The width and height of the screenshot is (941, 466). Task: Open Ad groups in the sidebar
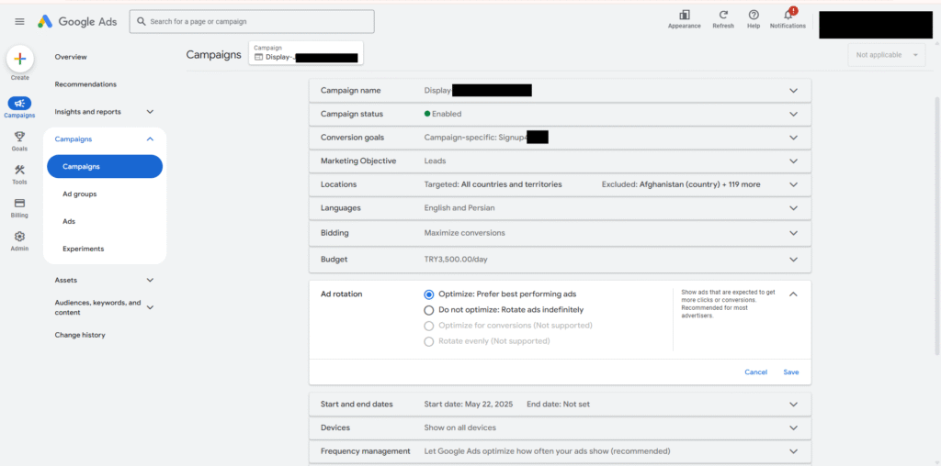tap(79, 194)
